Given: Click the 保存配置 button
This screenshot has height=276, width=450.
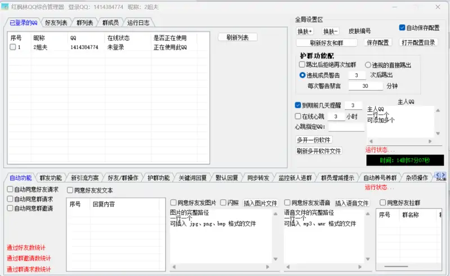Looking at the screenshot, I should (x=379, y=42).
